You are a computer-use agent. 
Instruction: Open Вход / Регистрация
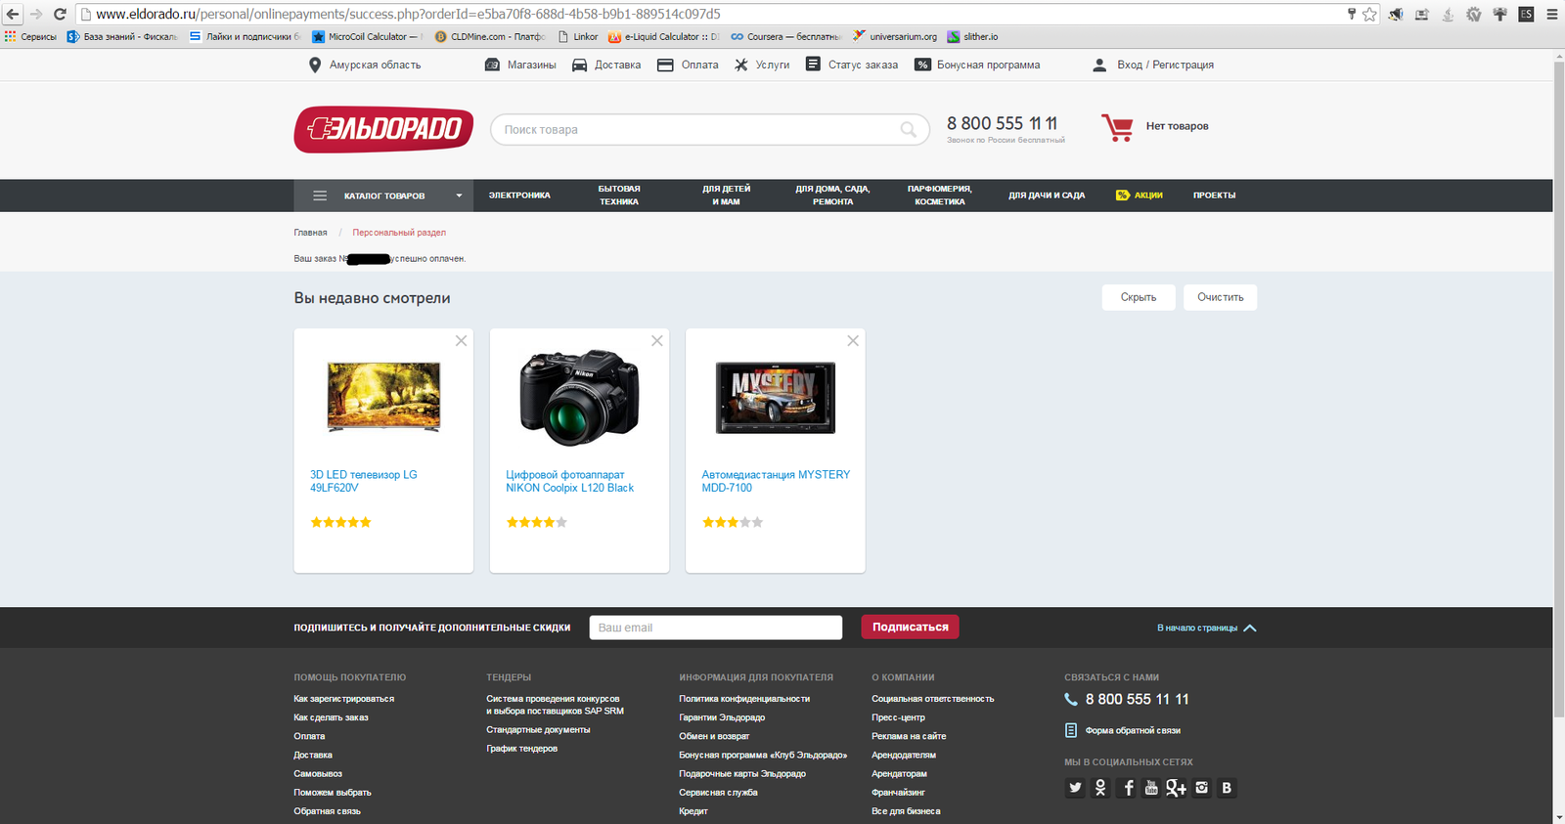(x=1165, y=65)
